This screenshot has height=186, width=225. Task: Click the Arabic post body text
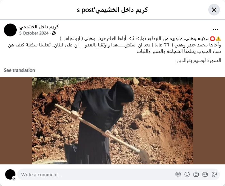coord(114,45)
